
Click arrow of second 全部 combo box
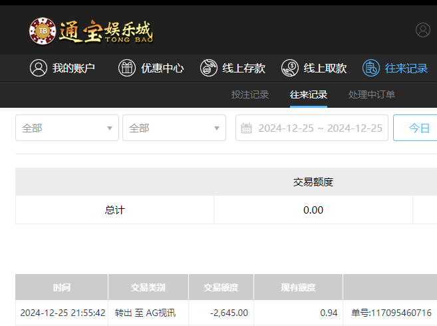click(x=217, y=128)
